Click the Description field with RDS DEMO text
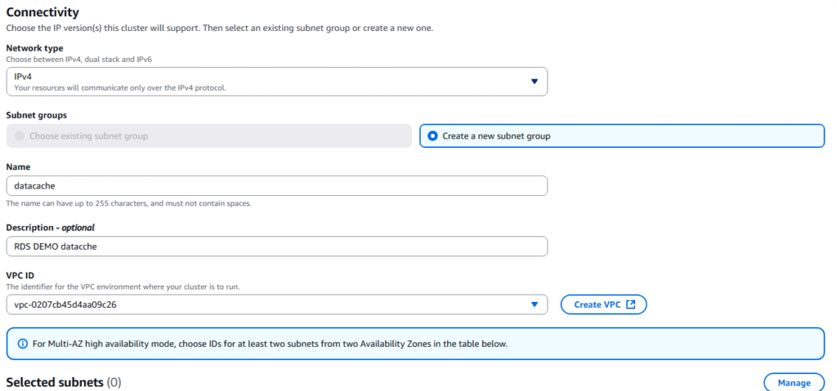837x391 pixels. pyautogui.click(x=276, y=247)
